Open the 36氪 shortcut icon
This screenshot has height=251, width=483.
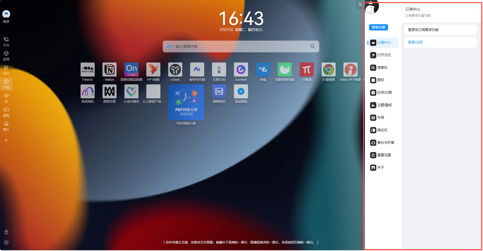pos(263,70)
